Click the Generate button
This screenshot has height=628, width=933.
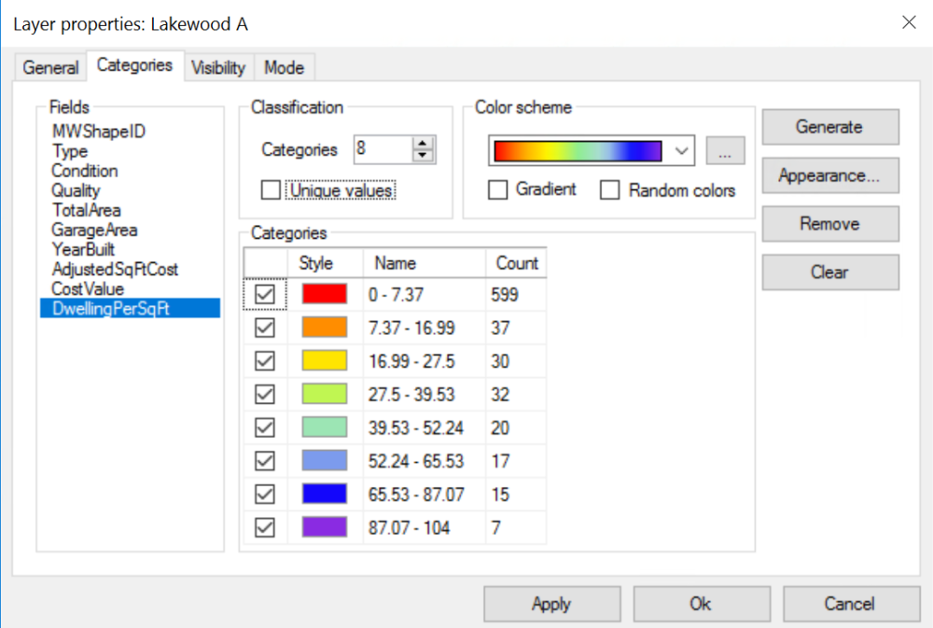tap(829, 127)
